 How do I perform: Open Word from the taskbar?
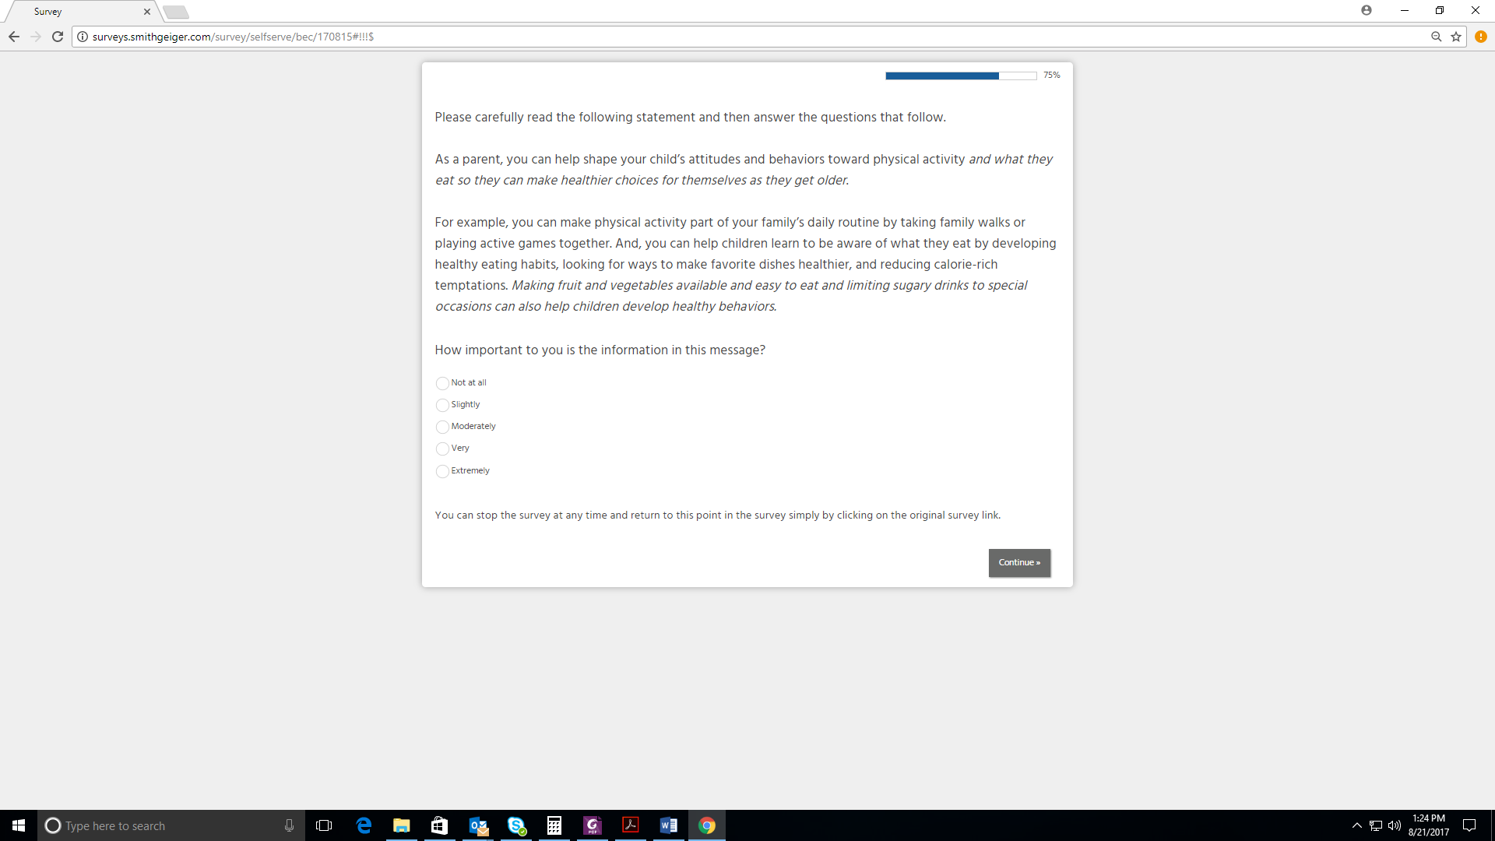(669, 825)
